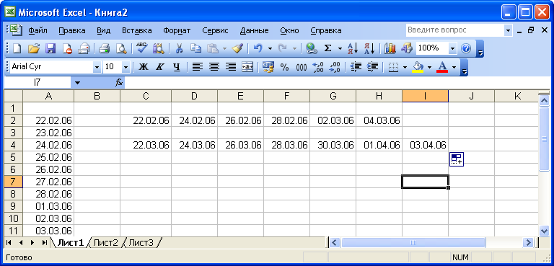
Task: Open the Drawing toolbar icon
Action: click(x=407, y=48)
